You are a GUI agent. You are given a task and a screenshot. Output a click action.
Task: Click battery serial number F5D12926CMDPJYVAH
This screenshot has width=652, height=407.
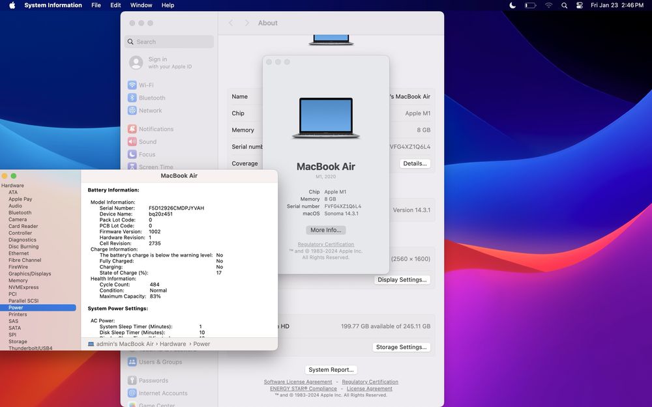[176, 208]
